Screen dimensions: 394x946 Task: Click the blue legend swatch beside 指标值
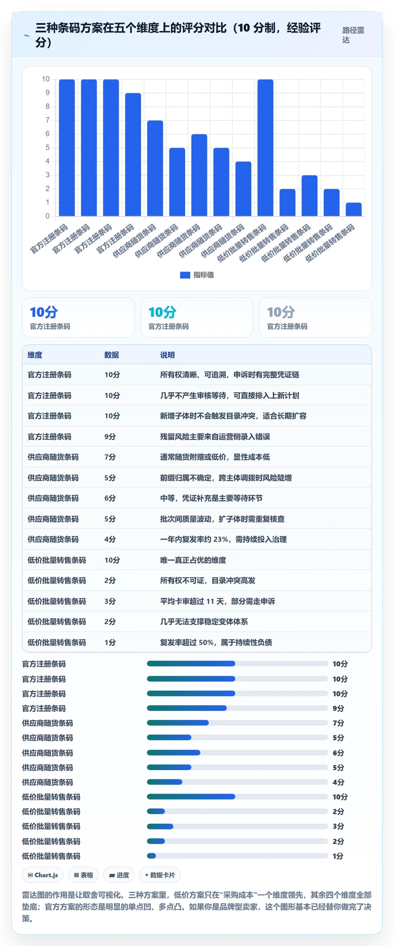(x=185, y=275)
